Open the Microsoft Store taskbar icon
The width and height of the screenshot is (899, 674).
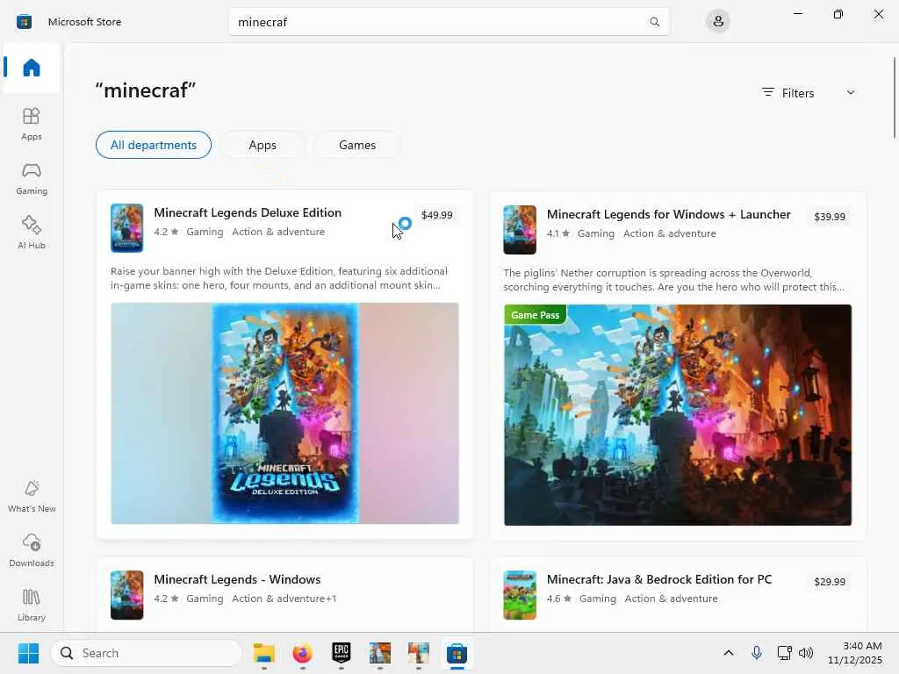coord(457,653)
